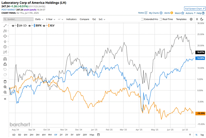Toggle visibility of $SPX series eye icon

[30, 26]
